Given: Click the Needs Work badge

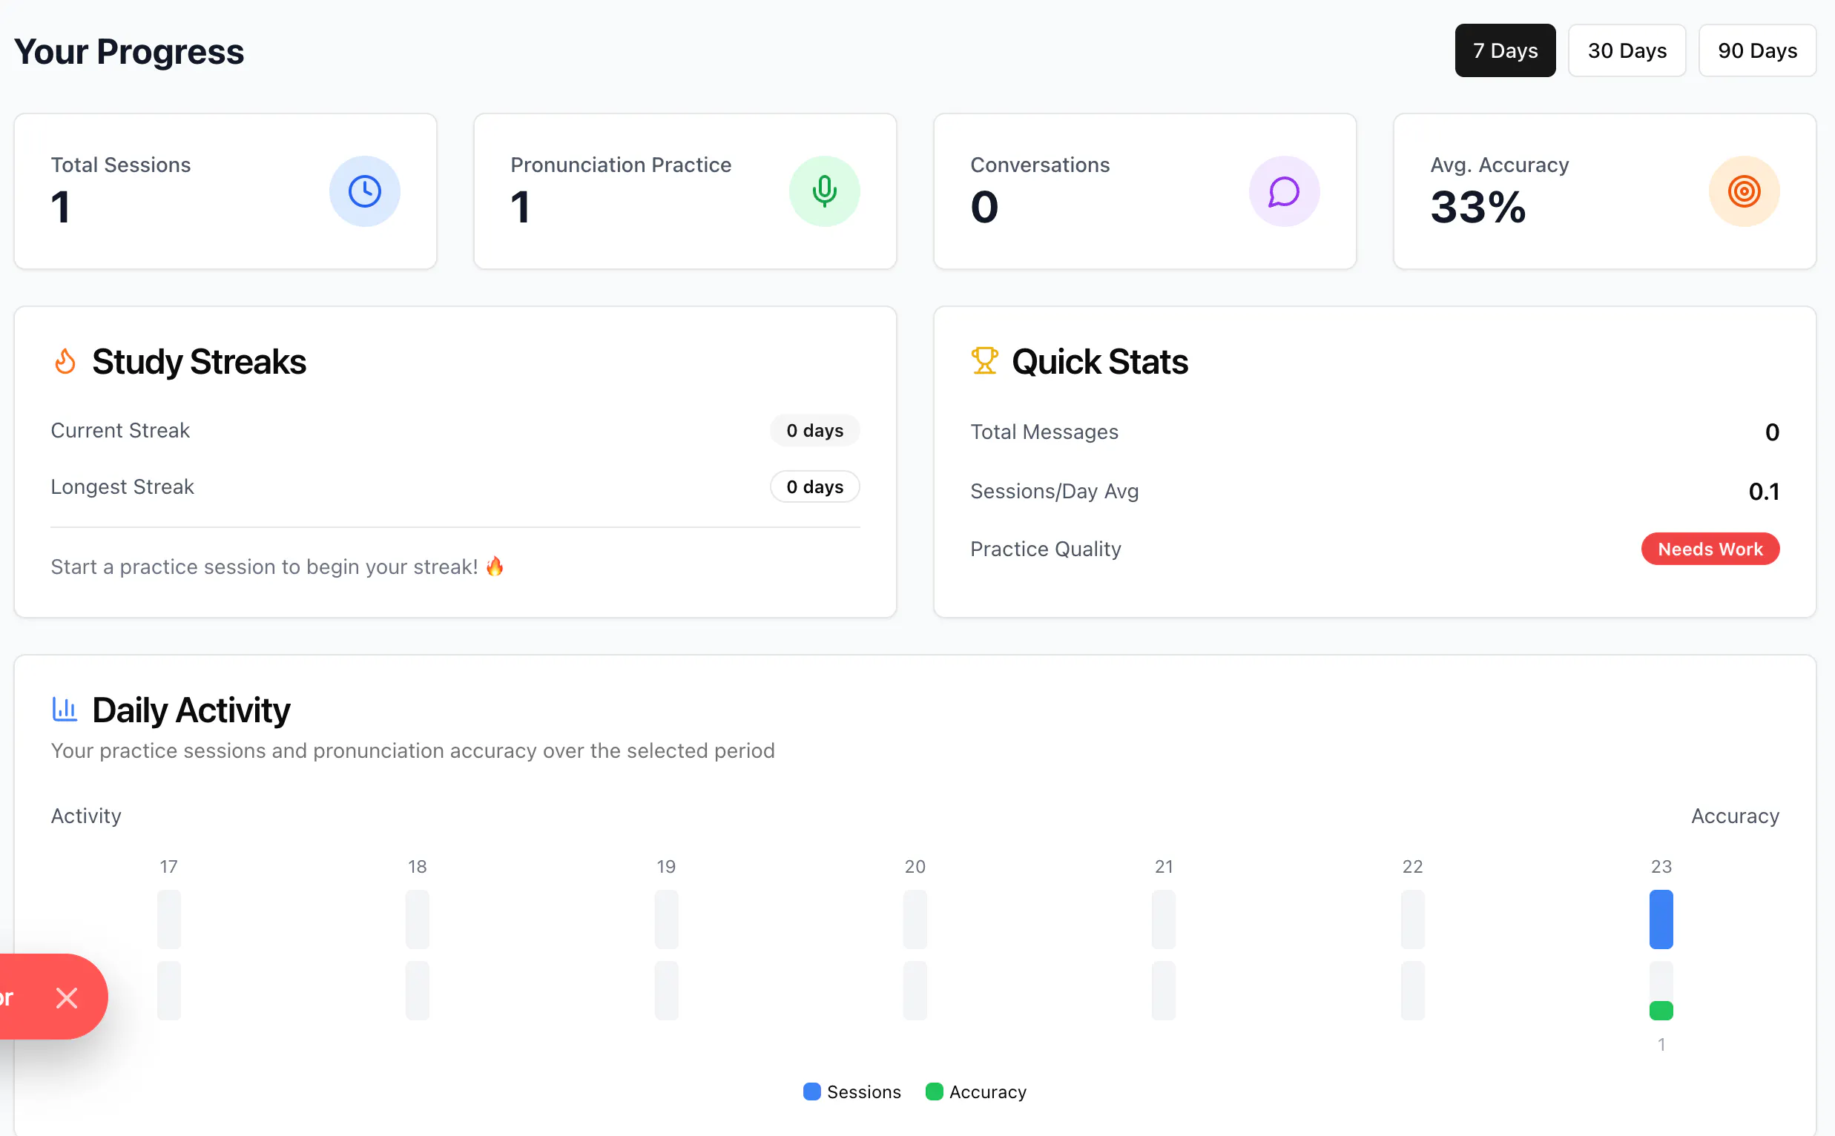Looking at the screenshot, I should coord(1710,549).
